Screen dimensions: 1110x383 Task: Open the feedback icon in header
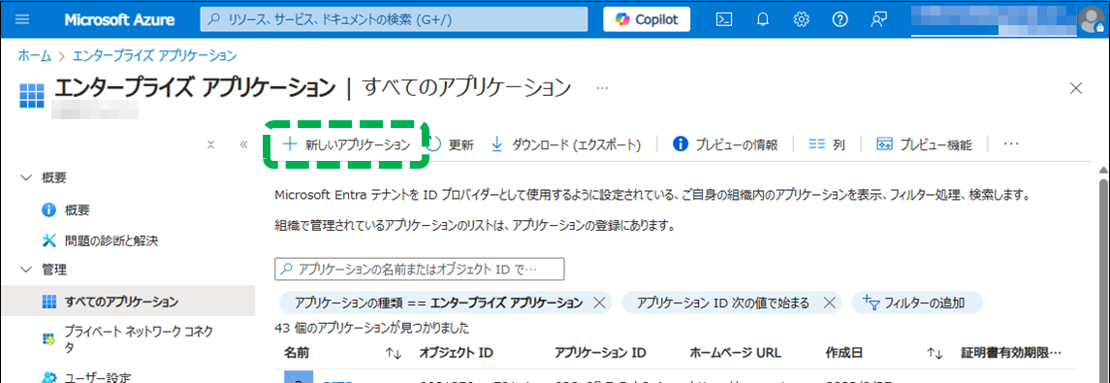[878, 19]
